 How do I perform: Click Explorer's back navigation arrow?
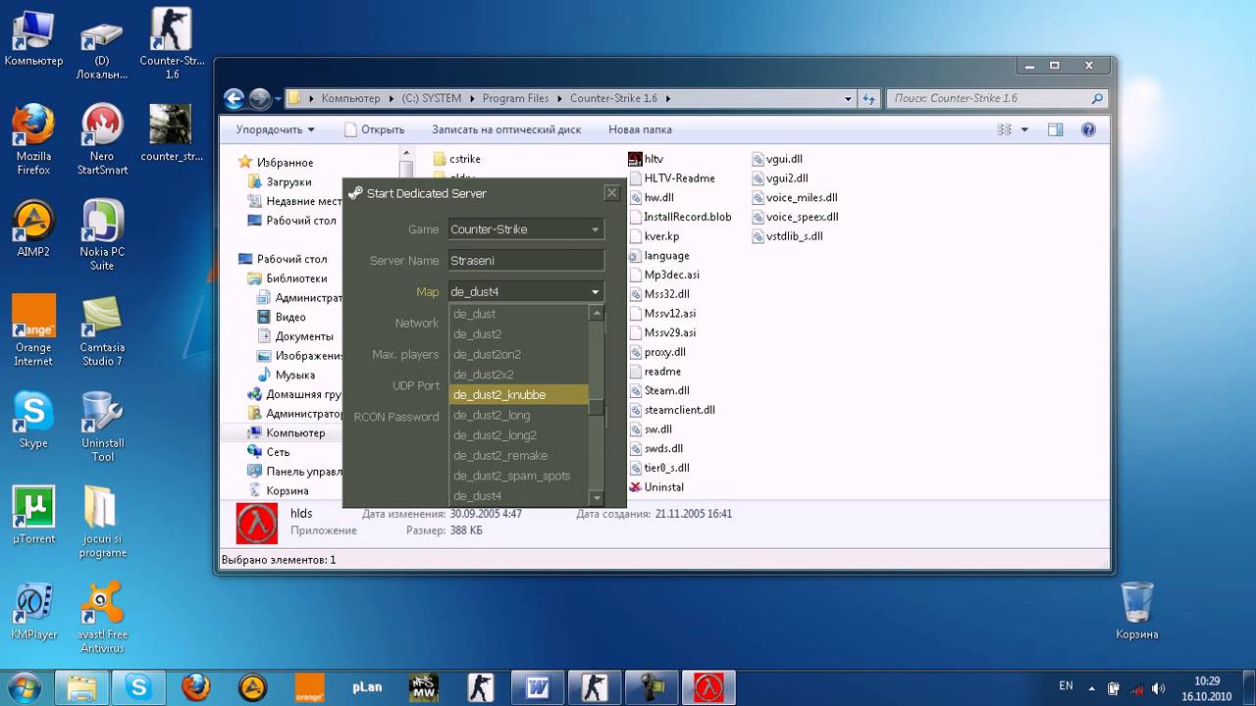coord(234,98)
